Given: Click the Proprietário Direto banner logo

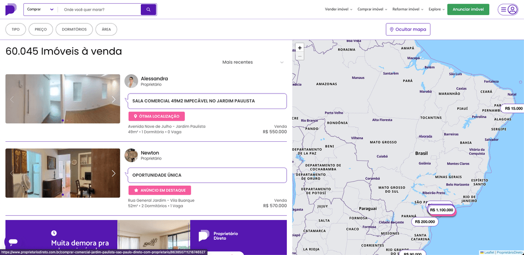Looking at the screenshot, I should (x=218, y=236).
